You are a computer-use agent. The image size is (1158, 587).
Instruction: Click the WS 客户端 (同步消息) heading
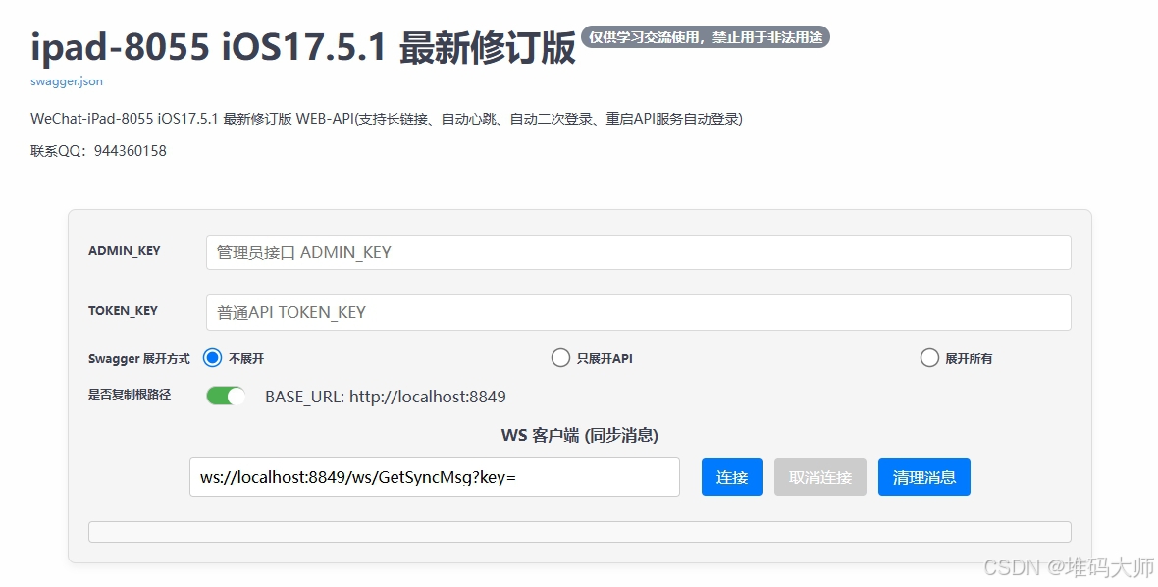pos(580,435)
